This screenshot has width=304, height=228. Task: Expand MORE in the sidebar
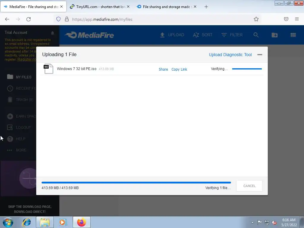pyautogui.click(x=17, y=150)
